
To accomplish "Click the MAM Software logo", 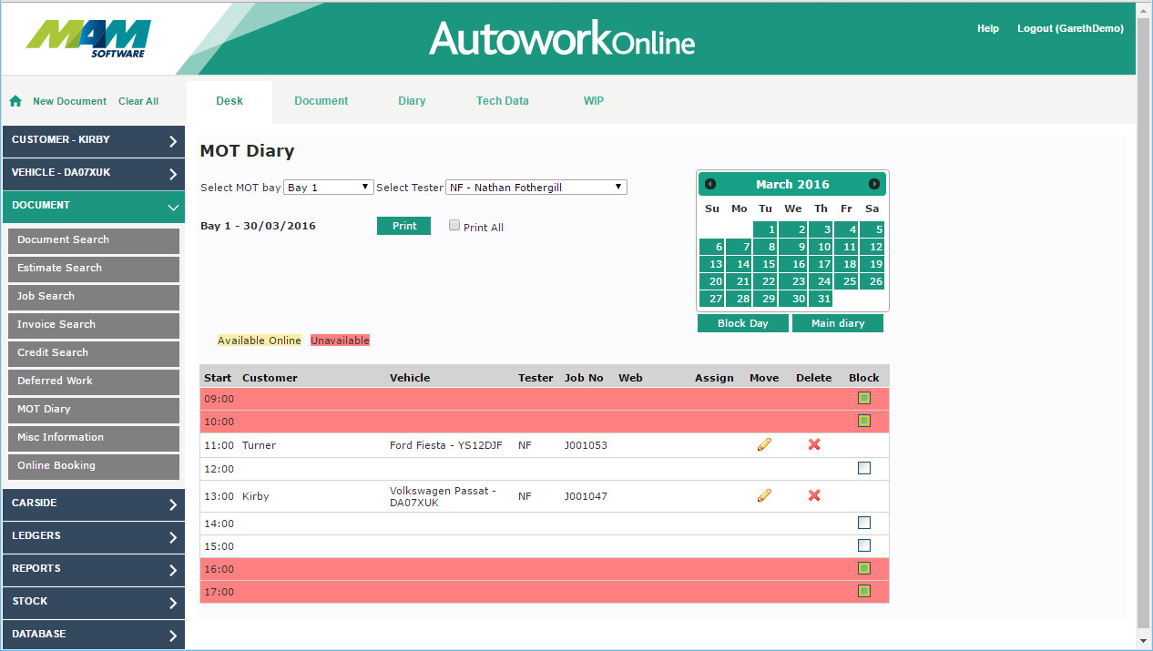I will (88, 38).
